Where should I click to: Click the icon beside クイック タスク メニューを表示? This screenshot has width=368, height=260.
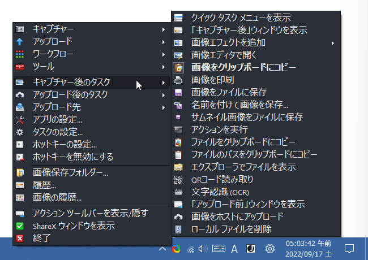tap(178, 18)
